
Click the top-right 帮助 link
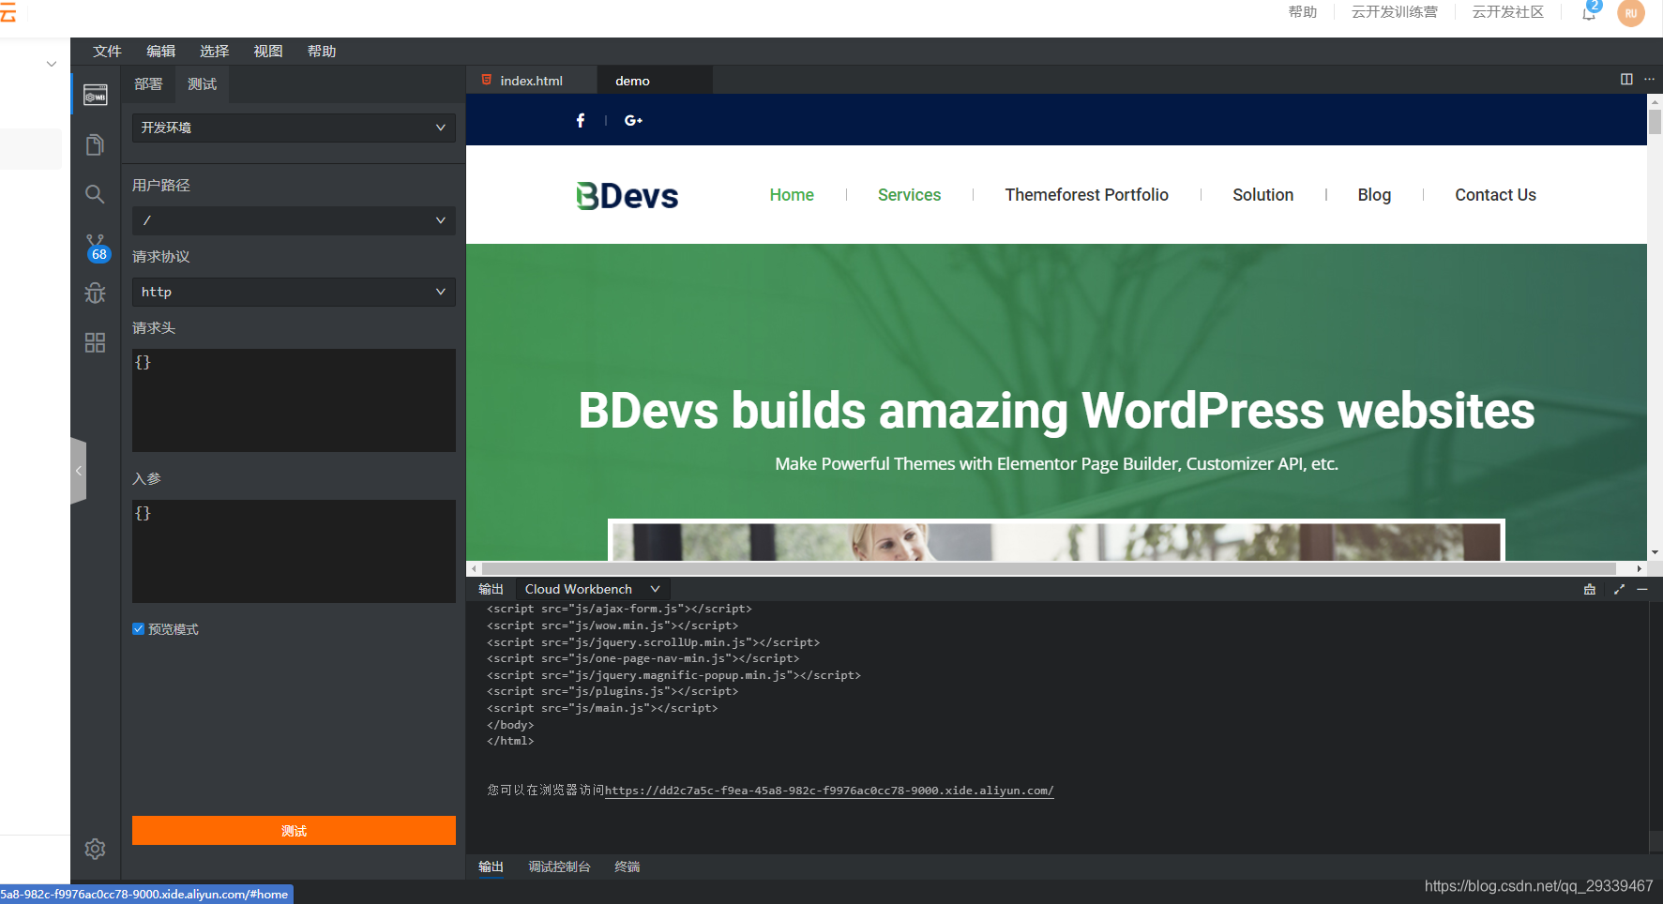tap(1303, 12)
